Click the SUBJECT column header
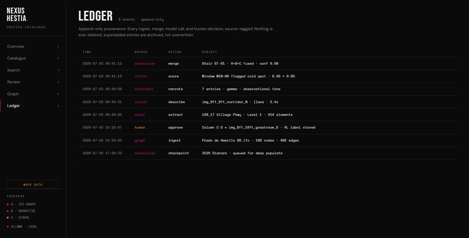 coord(210,52)
